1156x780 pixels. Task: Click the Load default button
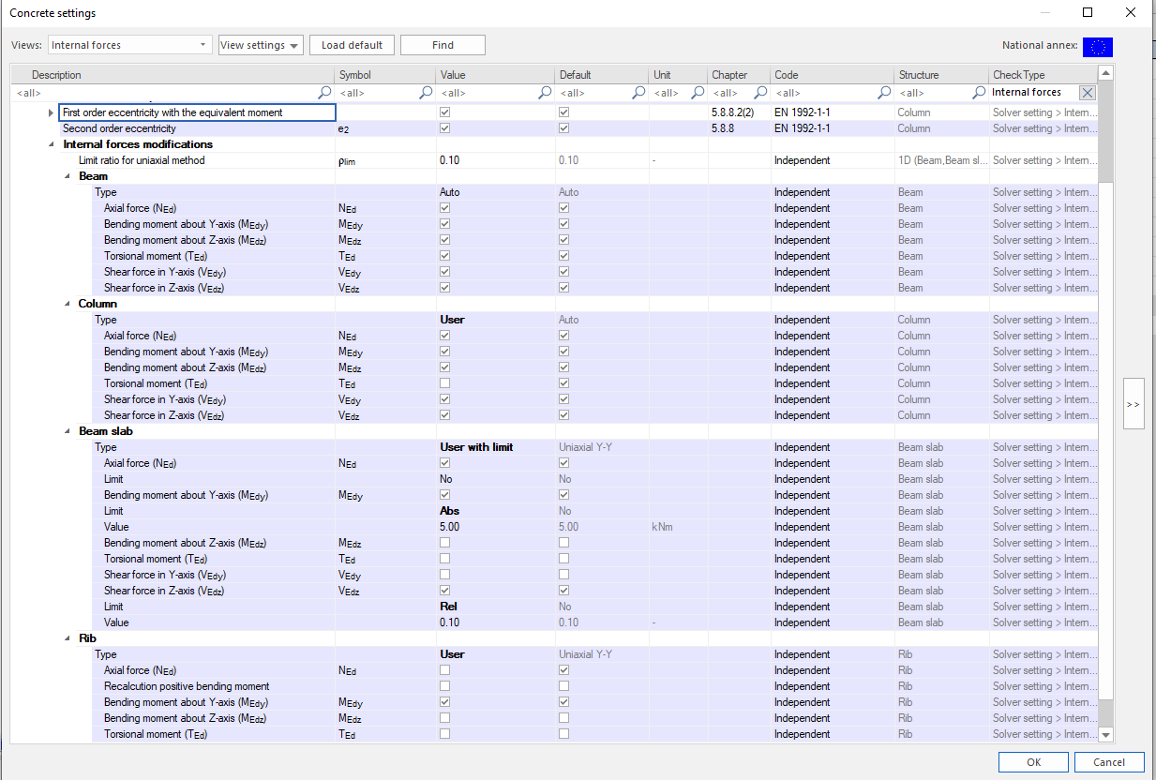352,45
